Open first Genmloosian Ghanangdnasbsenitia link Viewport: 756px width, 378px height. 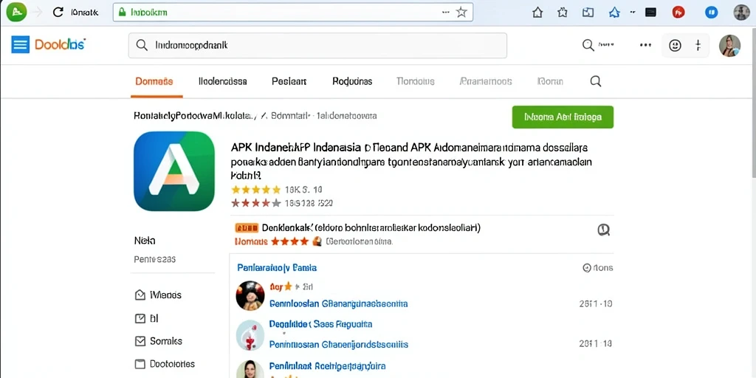(338, 303)
